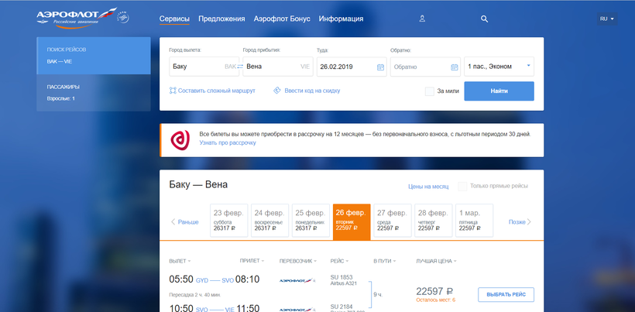635x312 pixels.
Task: Click the arrival city field 'Вена'
Action: pyautogui.click(x=278, y=67)
